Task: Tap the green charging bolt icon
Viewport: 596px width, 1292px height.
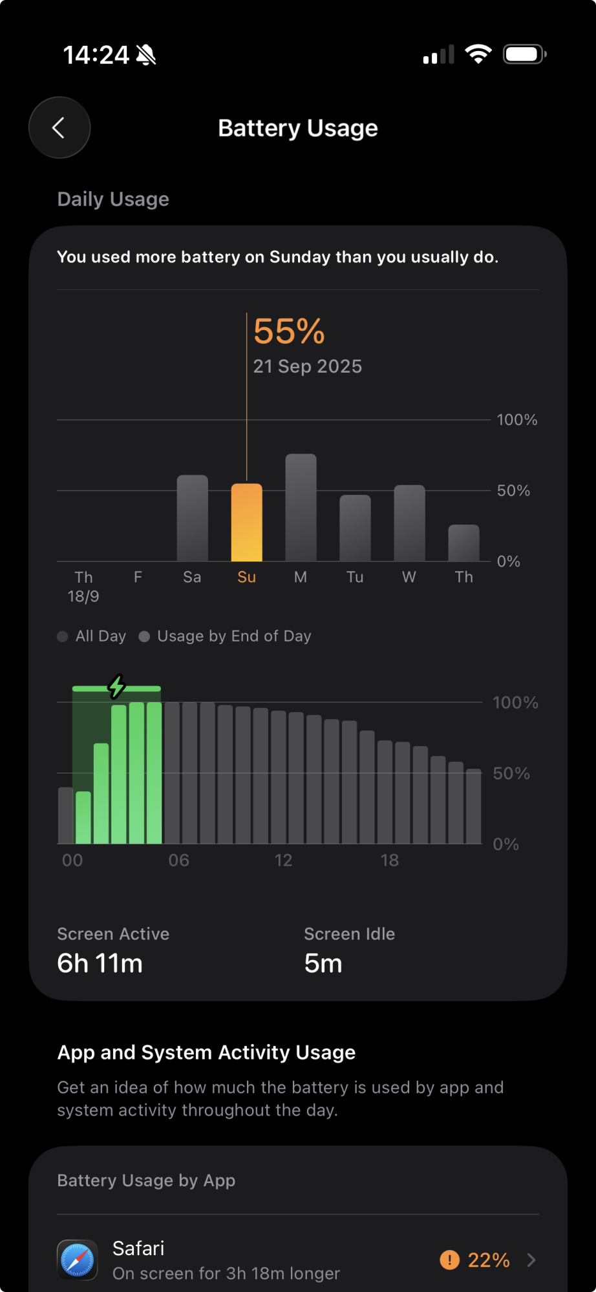Action: pyautogui.click(x=116, y=687)
